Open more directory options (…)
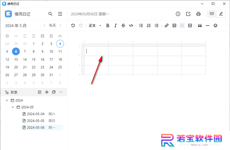Image resolution: width=230 pixels, height=150 pixels. click(61, 92)
